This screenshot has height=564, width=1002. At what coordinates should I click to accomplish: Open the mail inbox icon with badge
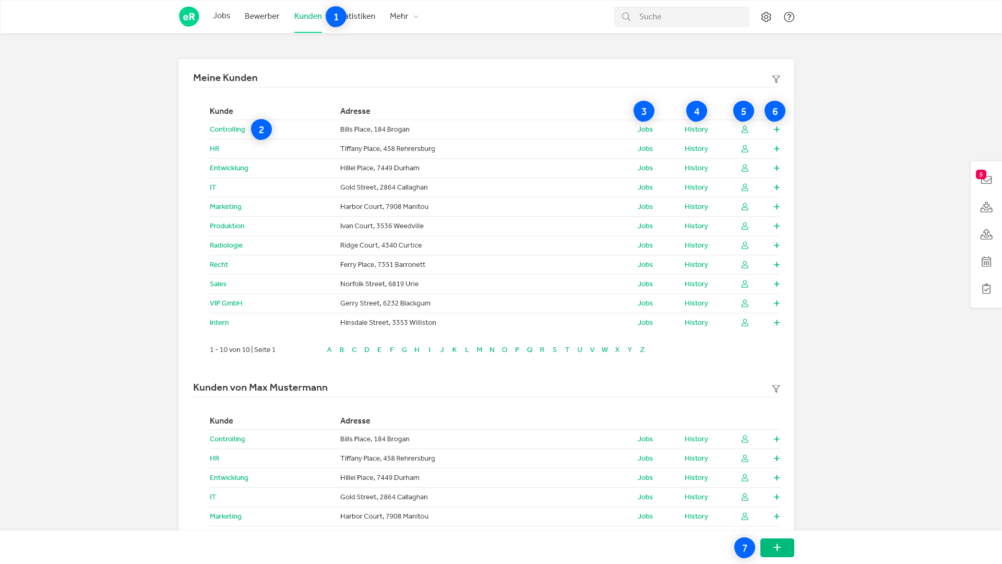[986, 180]
